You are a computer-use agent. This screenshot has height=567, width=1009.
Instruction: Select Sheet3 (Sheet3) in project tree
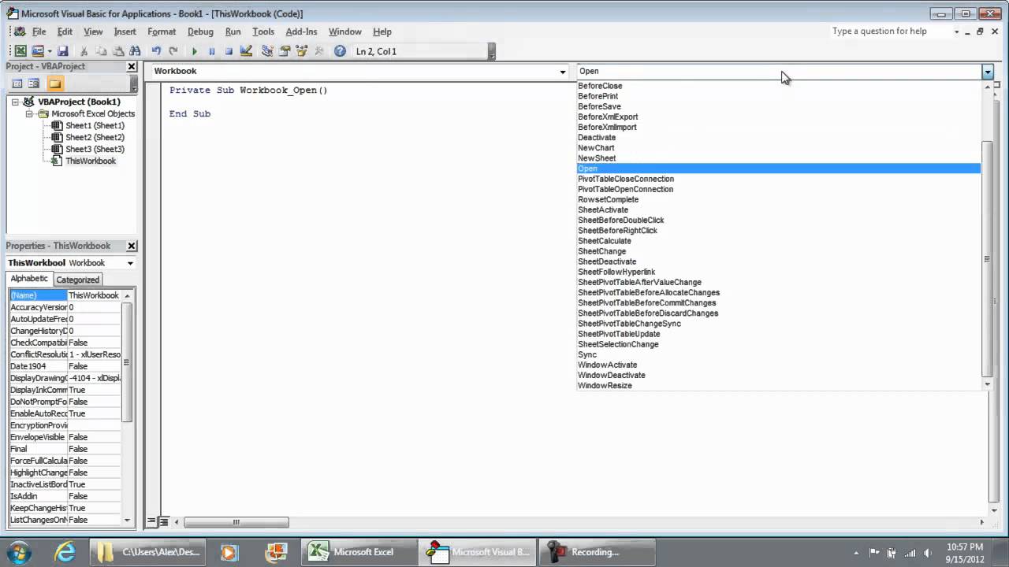tap(95, 150)
